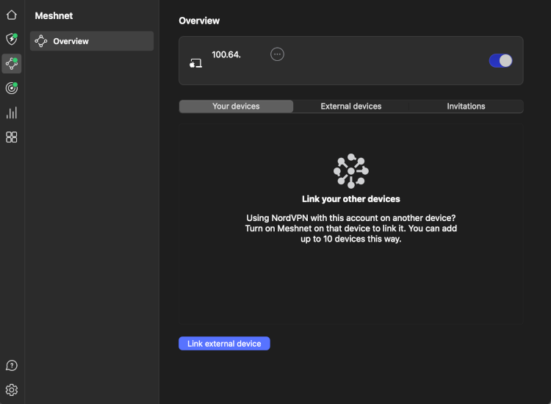
Task: Switch to the External devices tab
Action: point(350,106)
